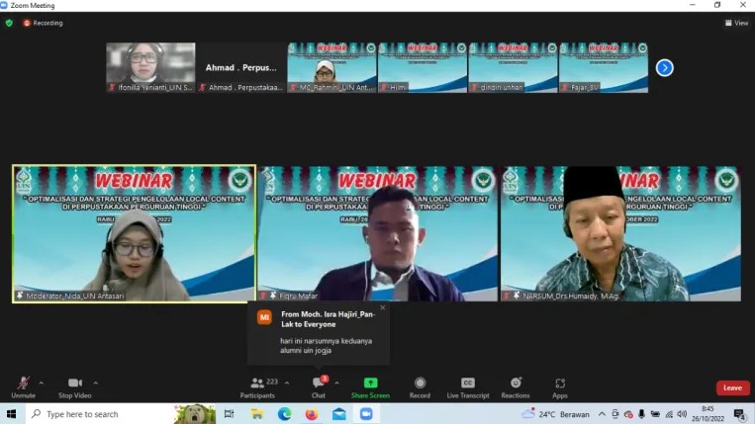Select the dindin unhan participant thumbnail
Image resolution: width=755 pixels, height=424 pixels.
point(513,67)
